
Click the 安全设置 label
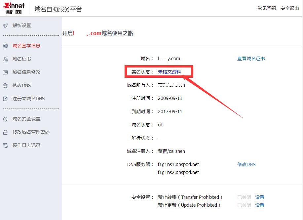pyautogui.click(x=142, y=197)
